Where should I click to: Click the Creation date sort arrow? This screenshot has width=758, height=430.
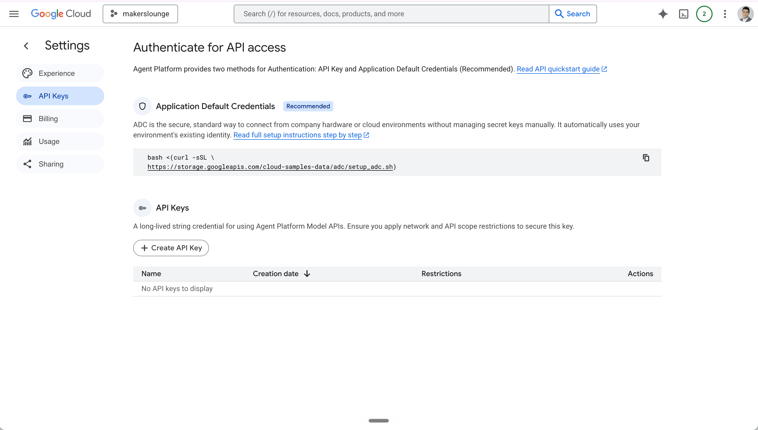307,274
